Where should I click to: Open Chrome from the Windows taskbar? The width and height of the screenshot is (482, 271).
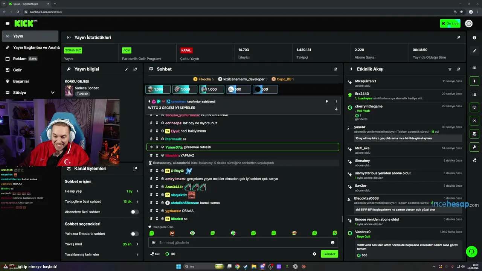point(237,266)
